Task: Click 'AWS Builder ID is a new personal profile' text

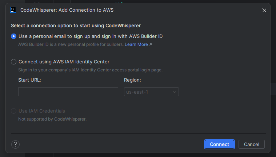Action: click(71, 44)
